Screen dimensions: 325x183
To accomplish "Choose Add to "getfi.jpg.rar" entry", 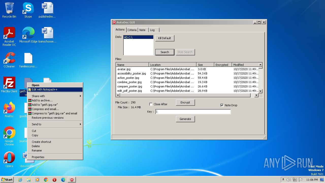I will [55, 105].
